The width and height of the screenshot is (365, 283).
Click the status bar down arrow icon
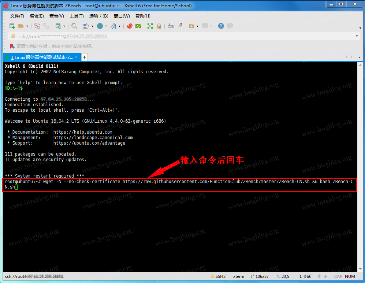pos(325,276)
